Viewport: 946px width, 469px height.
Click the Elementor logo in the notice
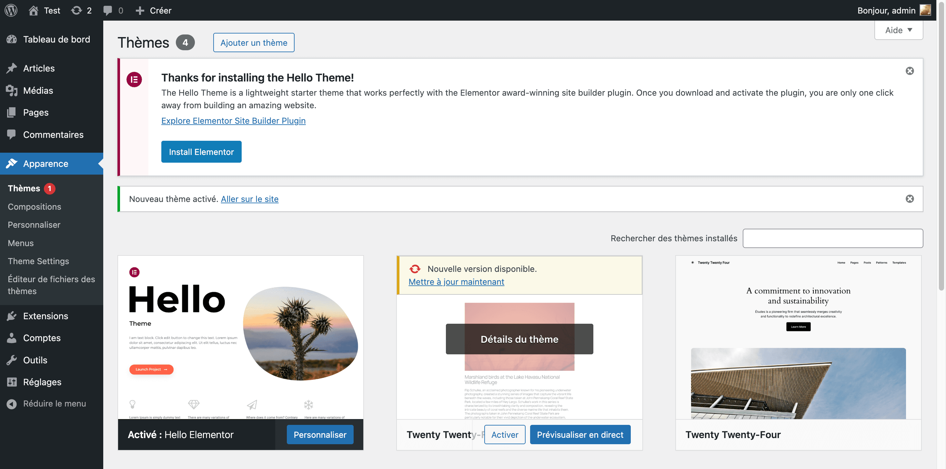[134, 80]
